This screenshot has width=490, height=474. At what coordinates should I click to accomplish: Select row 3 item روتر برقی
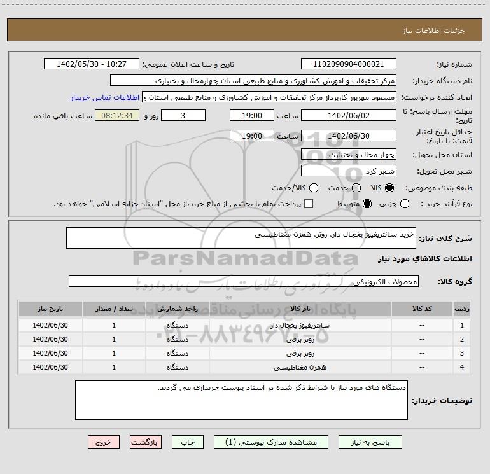300,353
